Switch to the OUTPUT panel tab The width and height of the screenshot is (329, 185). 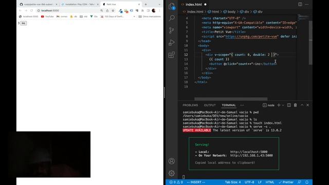210,105
